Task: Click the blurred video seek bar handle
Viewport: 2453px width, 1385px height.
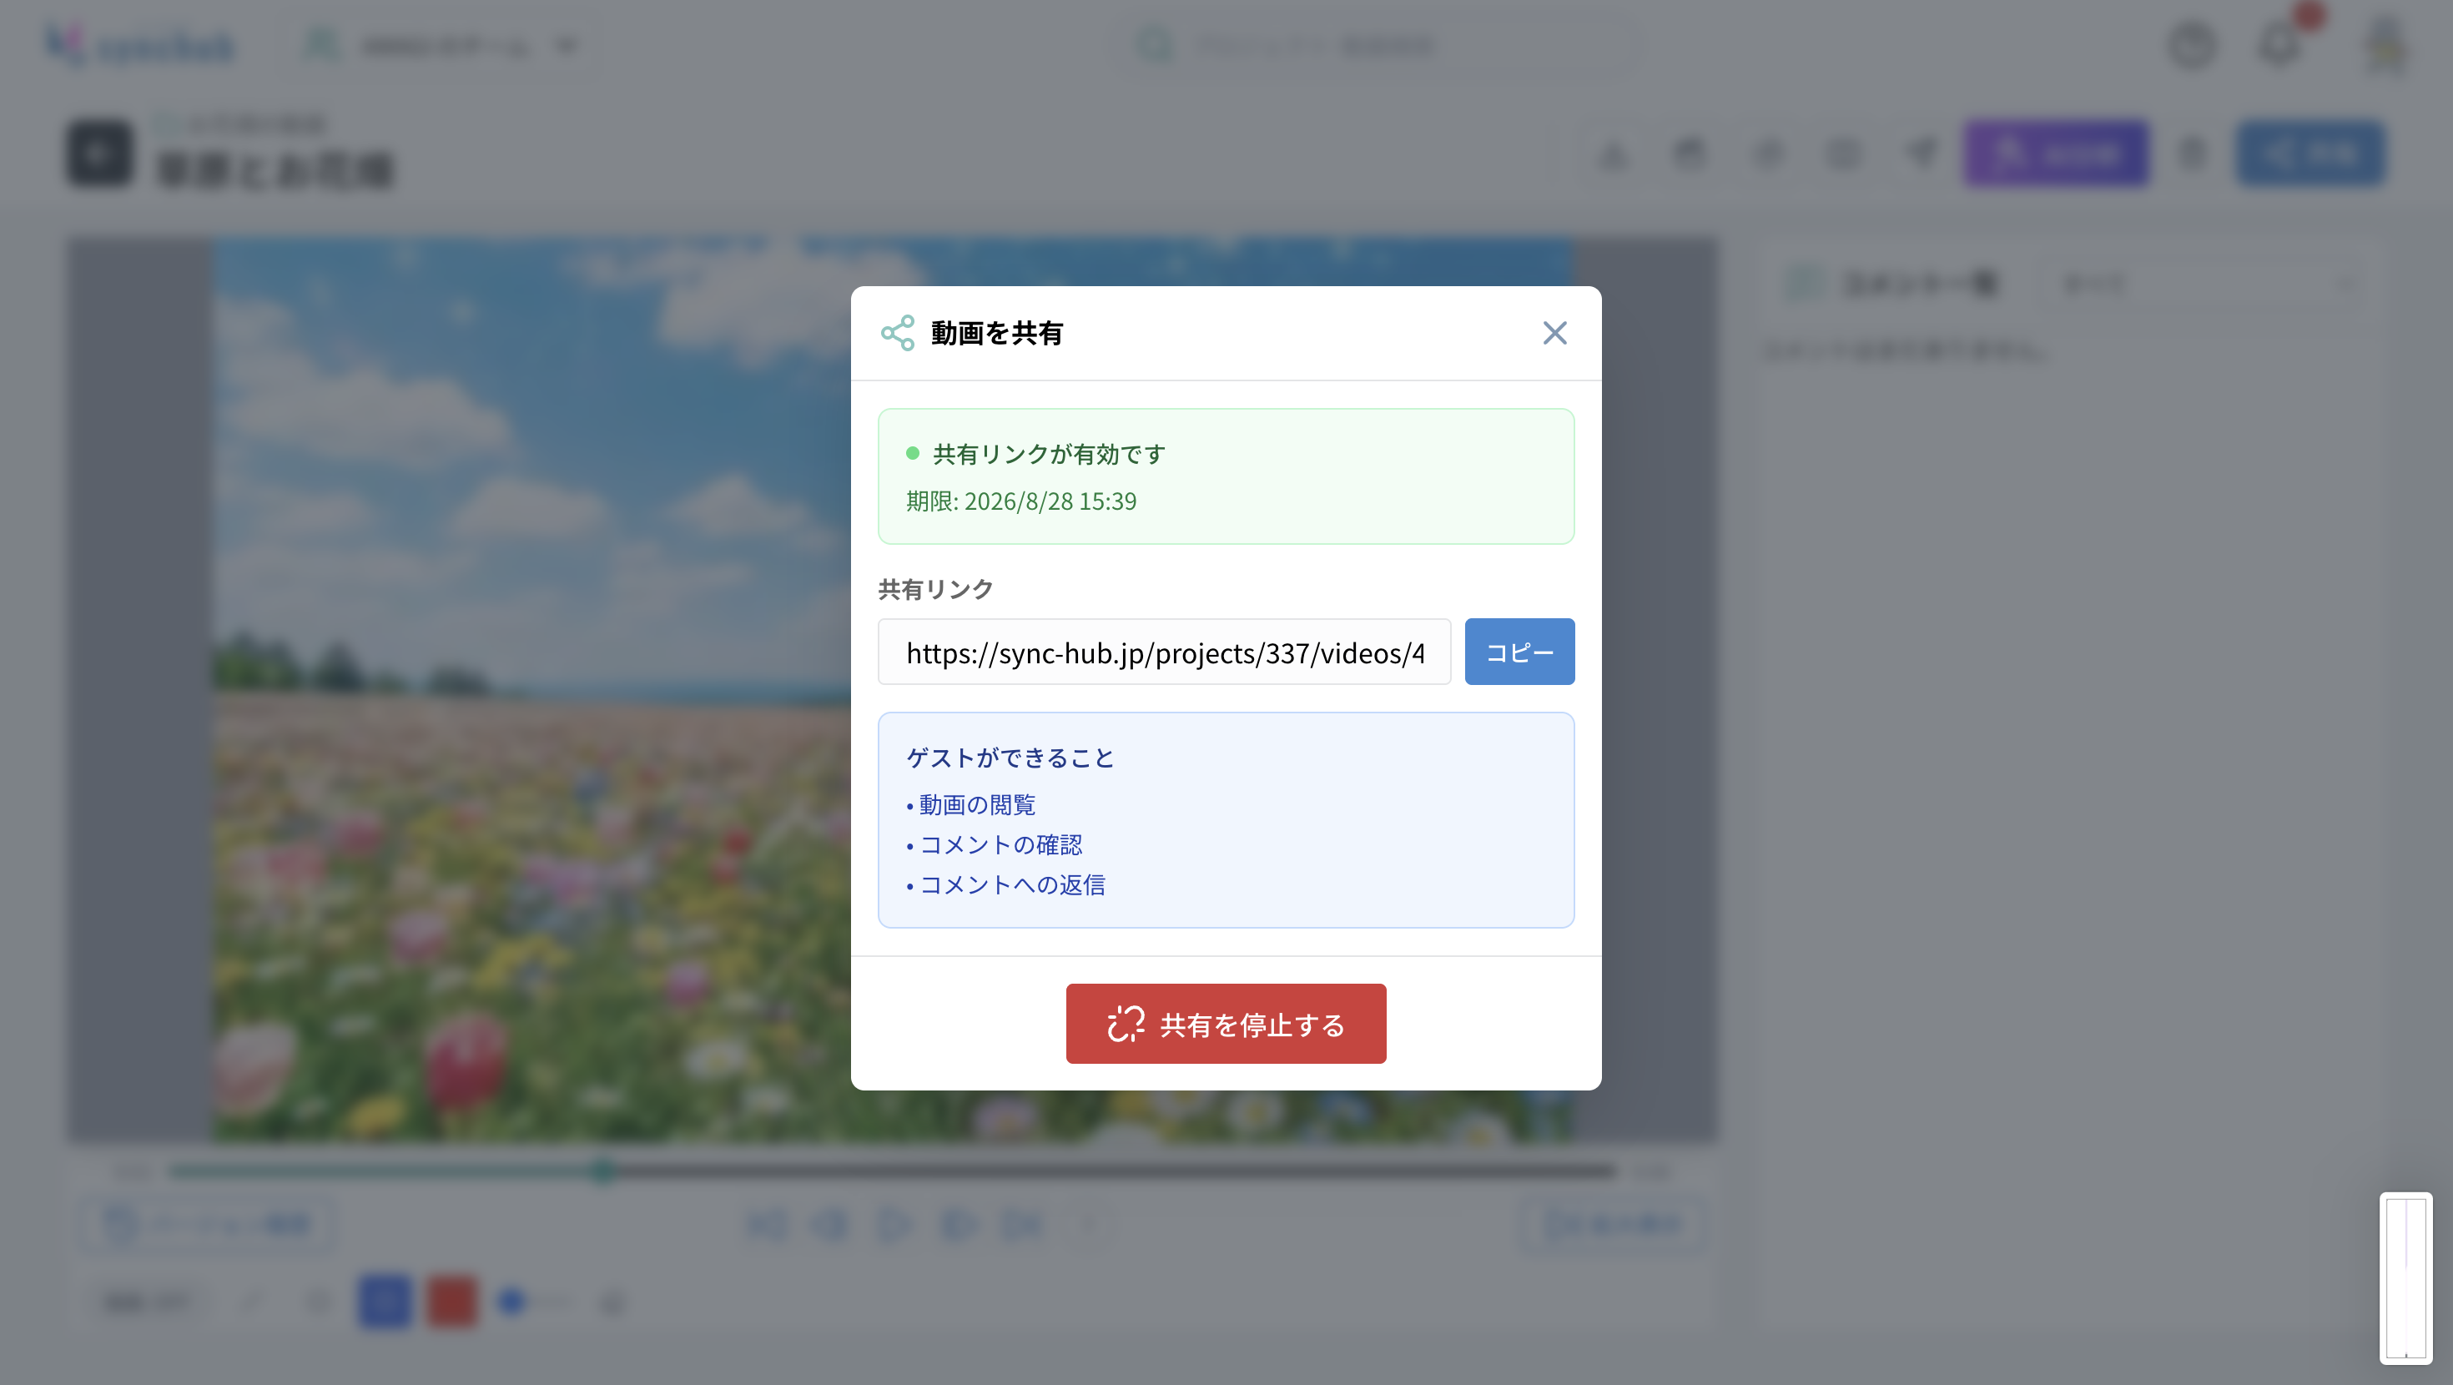Action: click(602, 1171)
